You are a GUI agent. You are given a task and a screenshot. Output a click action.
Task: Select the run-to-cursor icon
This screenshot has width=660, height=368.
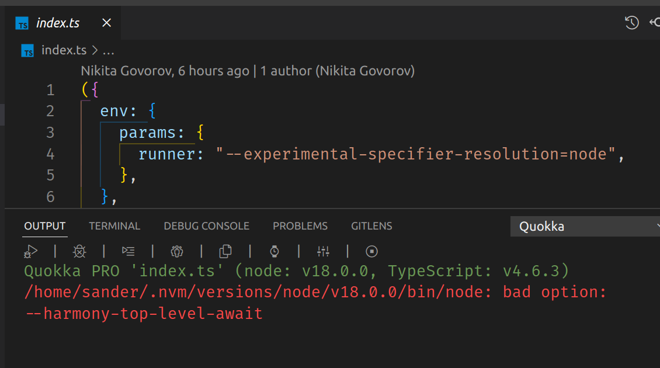[128, 251]
